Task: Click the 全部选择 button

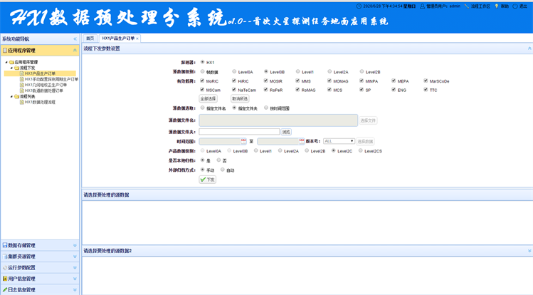Action: tap(208, 99)
